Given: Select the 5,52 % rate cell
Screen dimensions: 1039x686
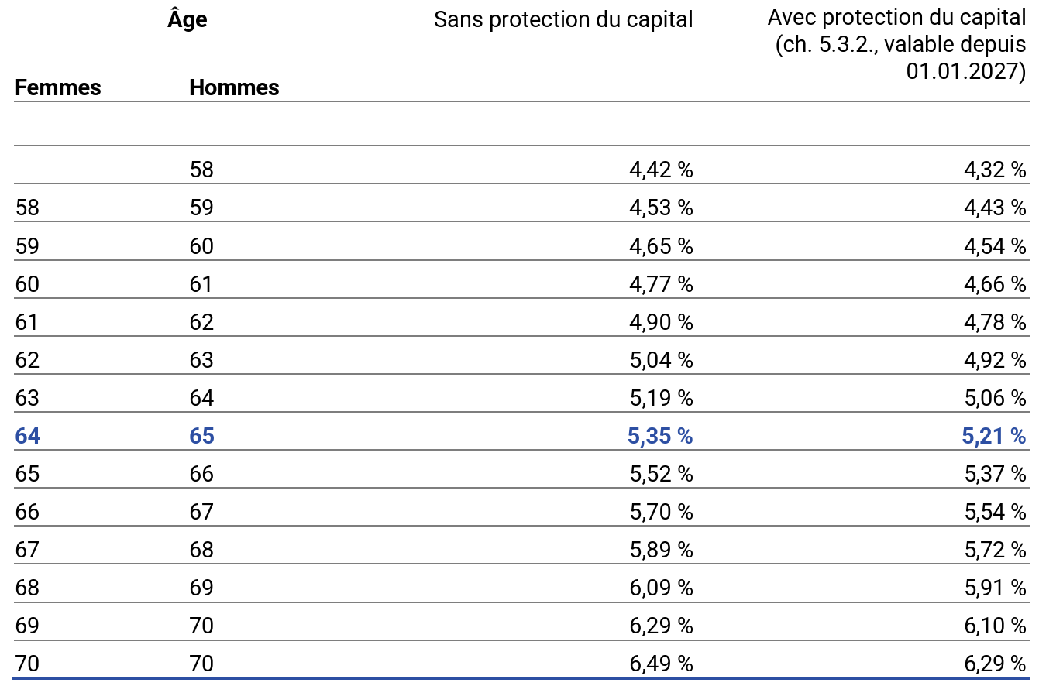Looking at the screenshot, I should pos(661,474).
